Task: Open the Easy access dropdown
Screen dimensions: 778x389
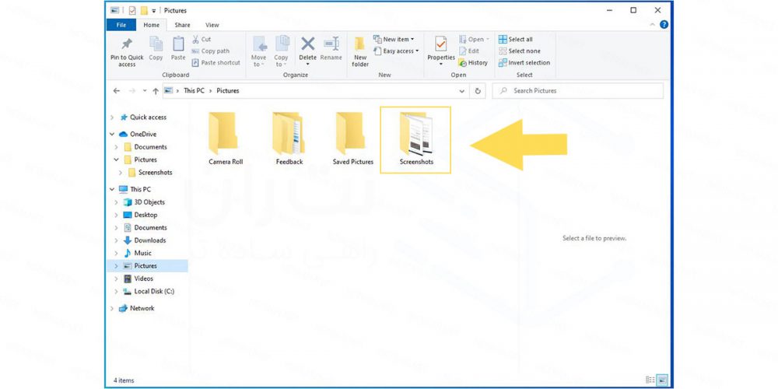Action: pos(400,51)
